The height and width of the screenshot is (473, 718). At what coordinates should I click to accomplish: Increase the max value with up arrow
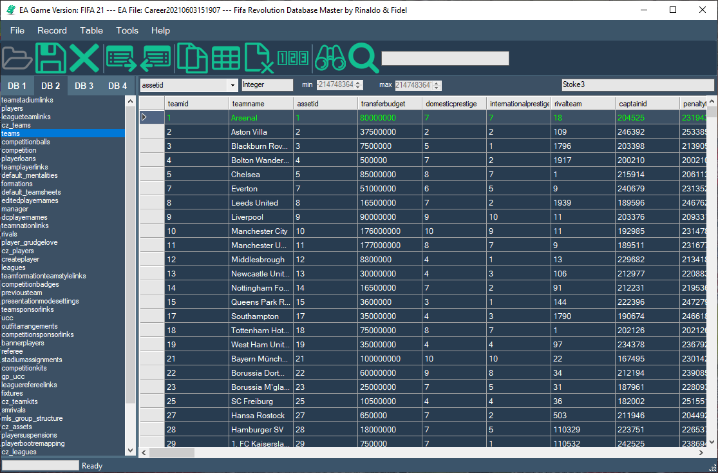click(x=437, y=82)
